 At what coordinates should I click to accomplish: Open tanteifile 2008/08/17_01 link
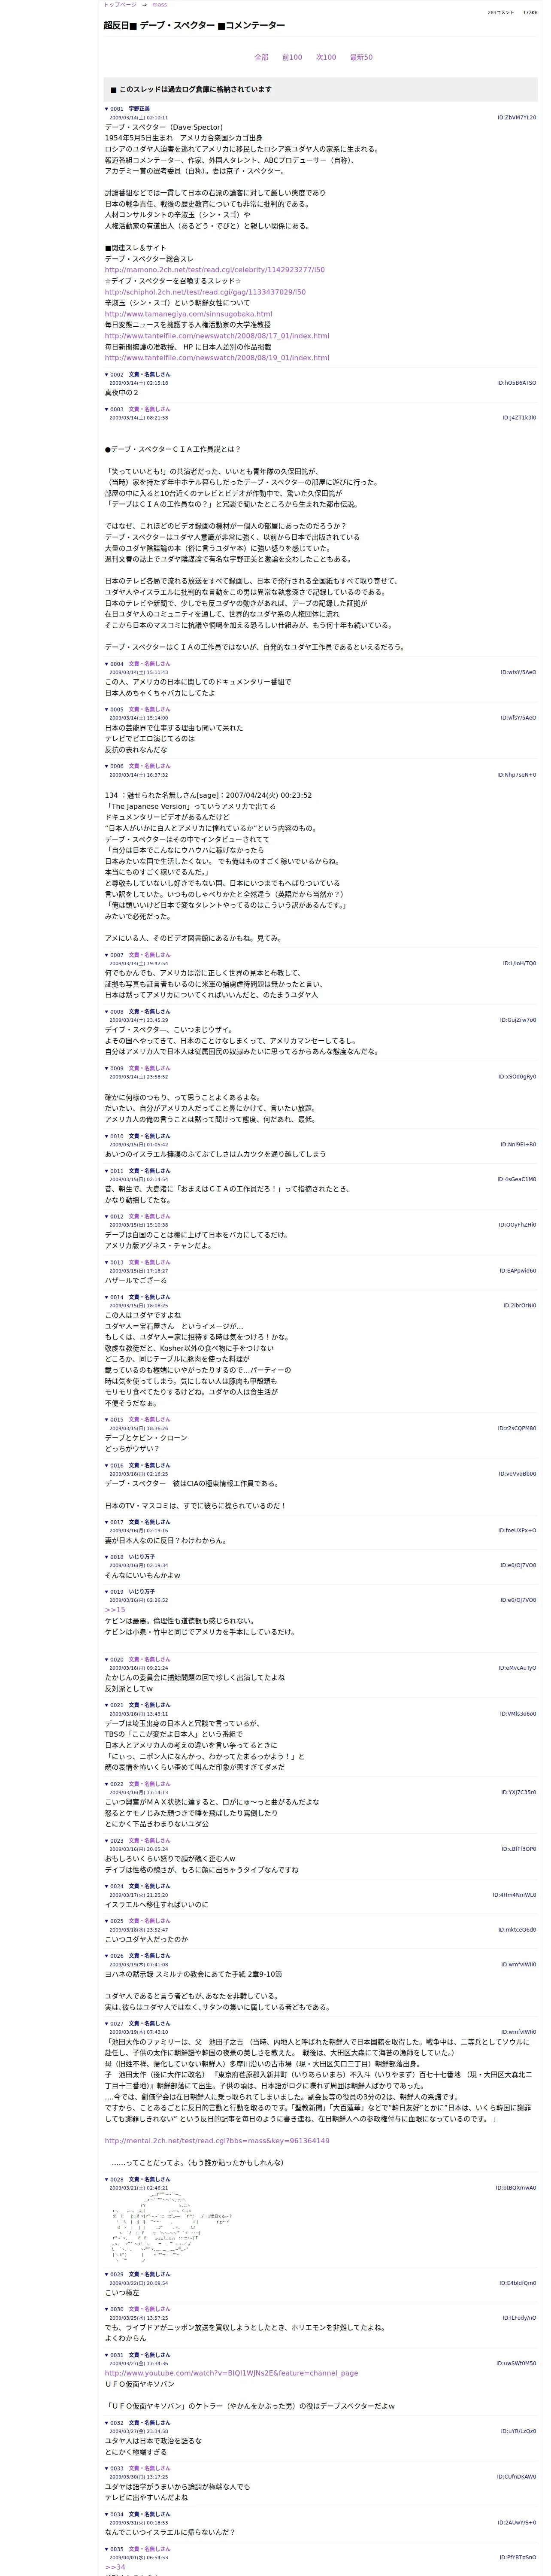(x=217, y=336)
